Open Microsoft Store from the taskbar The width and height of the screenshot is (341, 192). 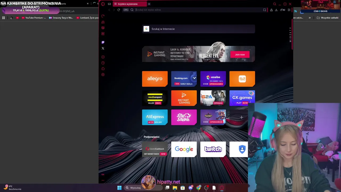[x=182, y=188]
